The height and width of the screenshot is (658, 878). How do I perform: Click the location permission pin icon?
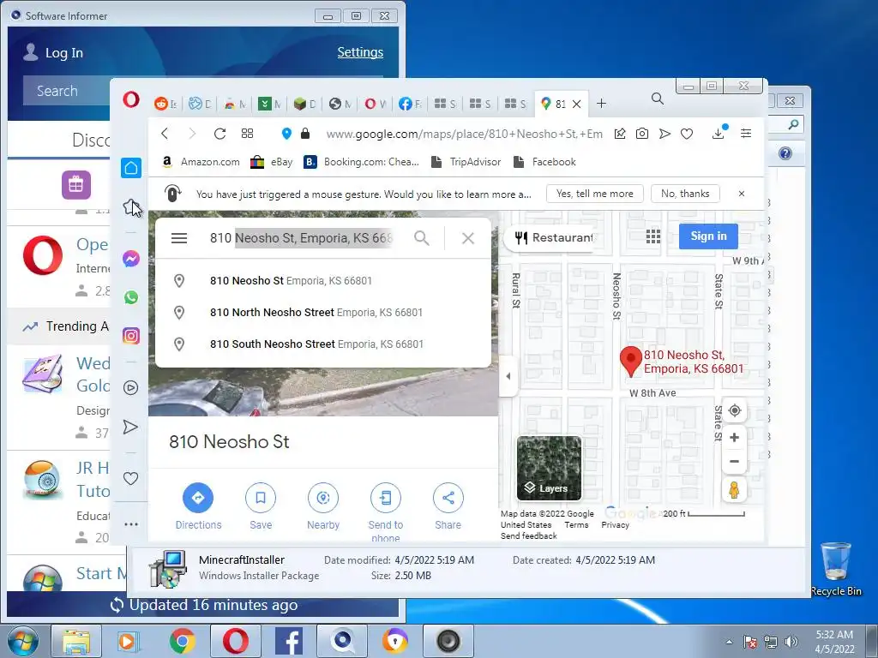coord(286,133)
